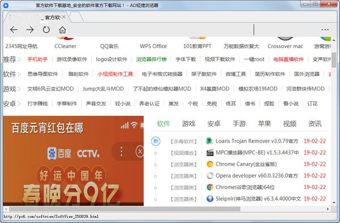
Task: Close the 官方软 browser tab
Action: click(x=63, y=17)
